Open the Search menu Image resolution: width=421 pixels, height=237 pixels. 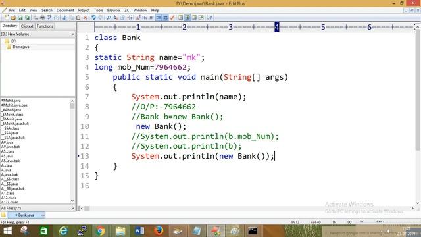click(x=47, y=11)
